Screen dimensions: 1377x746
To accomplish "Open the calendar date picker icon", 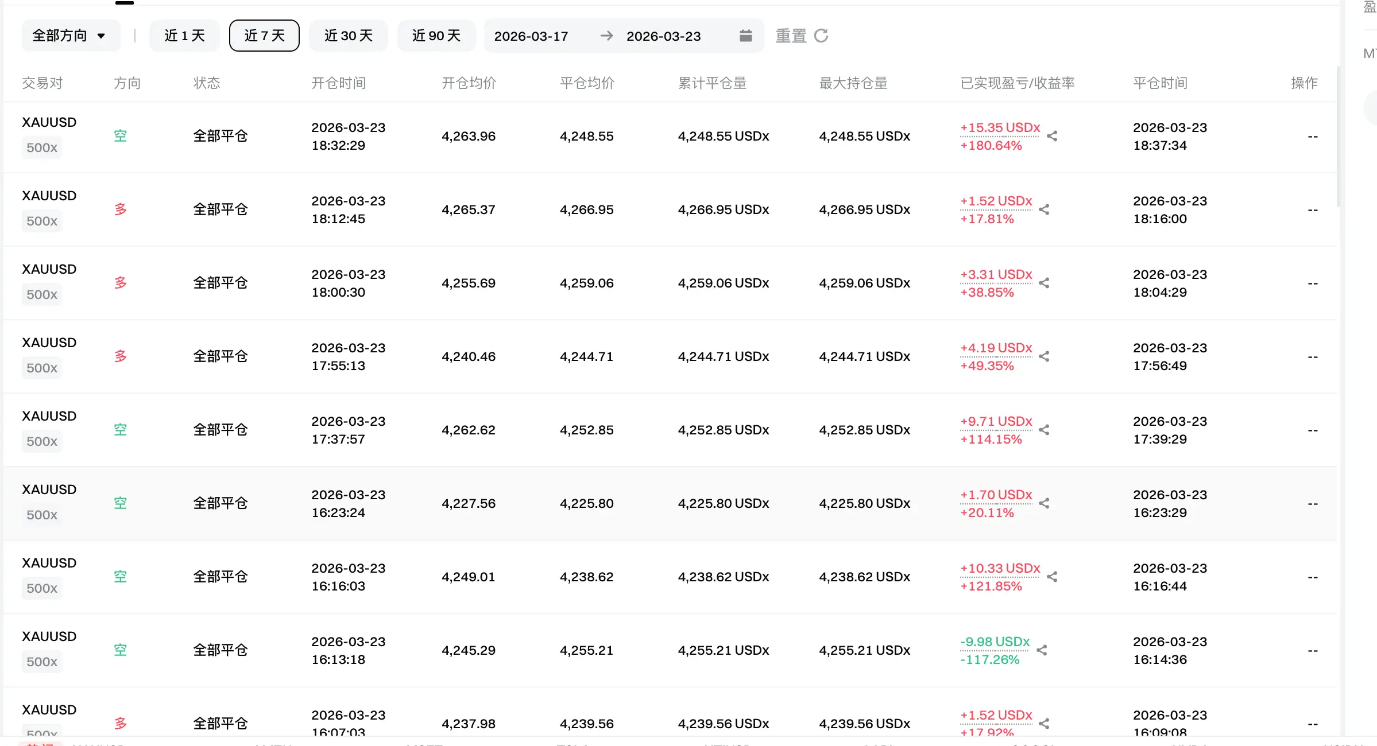I will point(745,36).
